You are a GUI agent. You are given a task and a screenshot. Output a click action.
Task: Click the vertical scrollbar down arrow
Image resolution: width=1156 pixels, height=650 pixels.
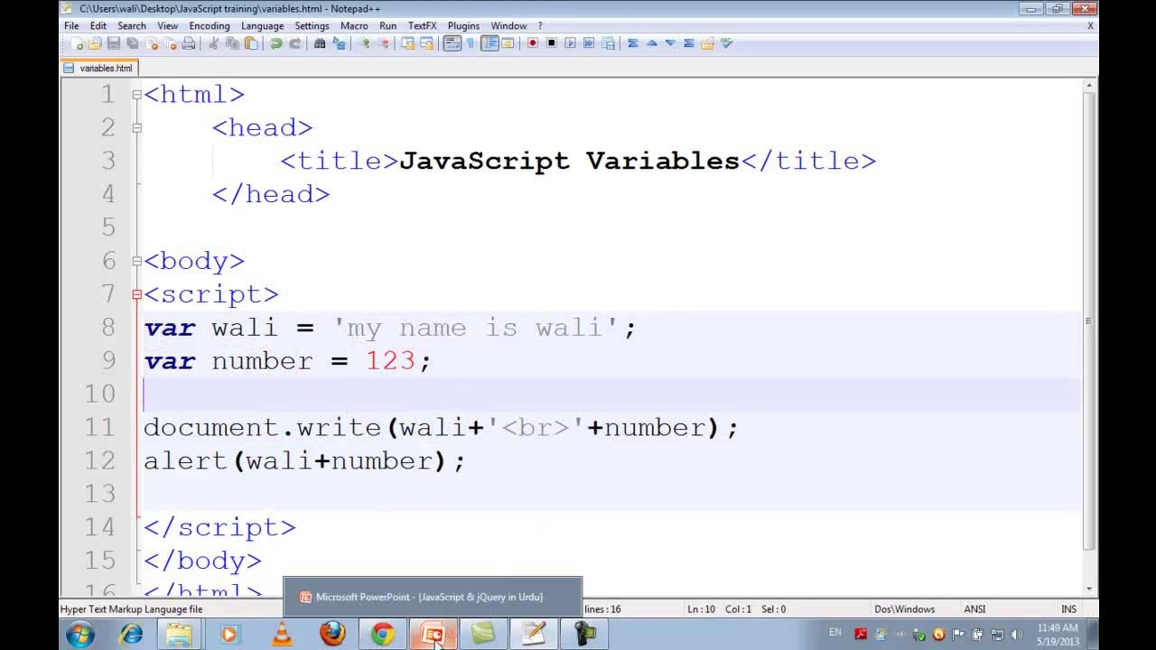pyautogui.click(x=1090, y=590)
